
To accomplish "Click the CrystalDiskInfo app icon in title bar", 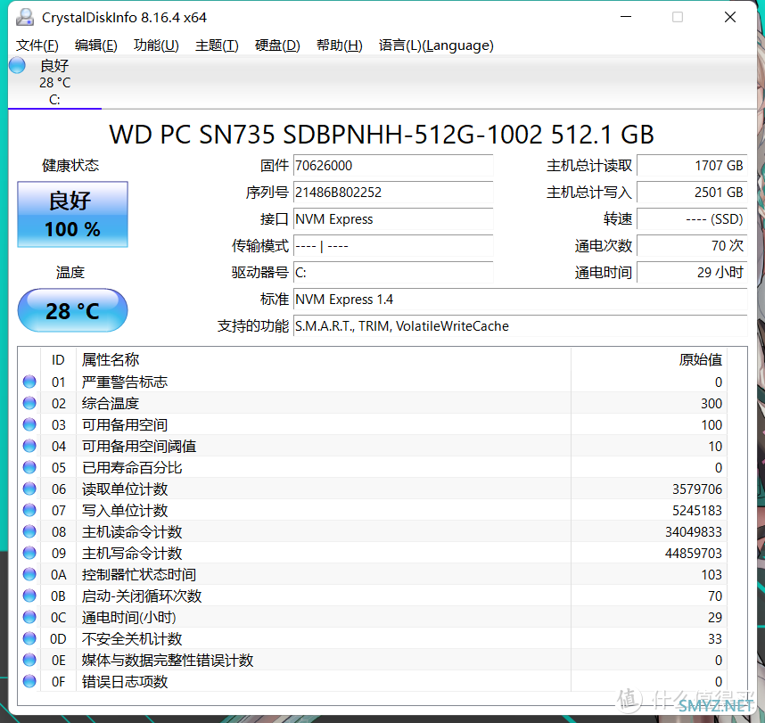I will point(24,17).
